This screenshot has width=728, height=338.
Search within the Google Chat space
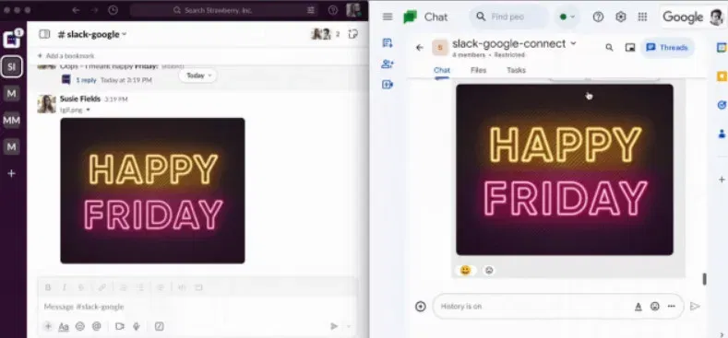[609, 47]
